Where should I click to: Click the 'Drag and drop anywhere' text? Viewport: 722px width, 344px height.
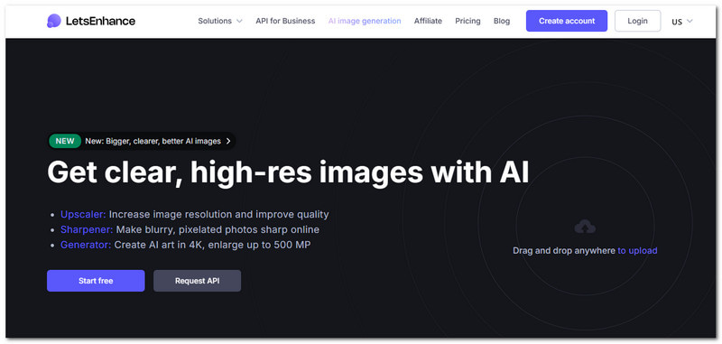(x=564, y=250)
